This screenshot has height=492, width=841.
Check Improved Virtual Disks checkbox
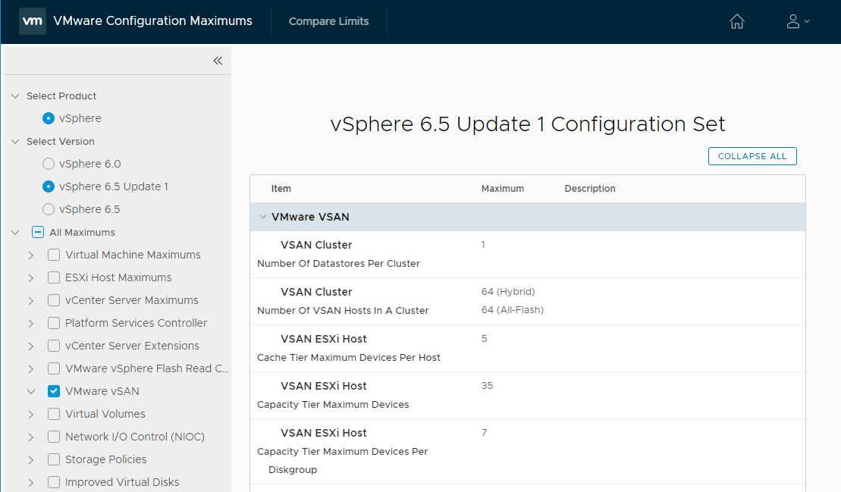coord(54,482)
